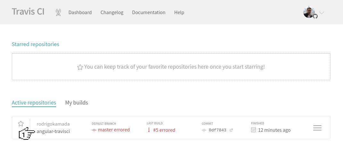Viewport: 343px width, 142px height.
Task: Click the calendar icon beside finished time
Action: coord(253,130)
